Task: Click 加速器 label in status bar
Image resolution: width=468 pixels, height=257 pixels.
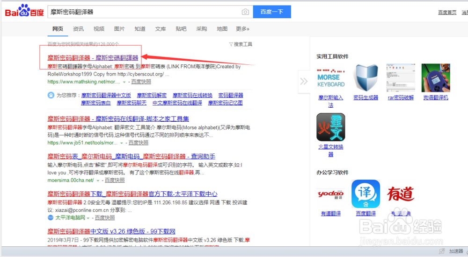Action: point(456,251)
